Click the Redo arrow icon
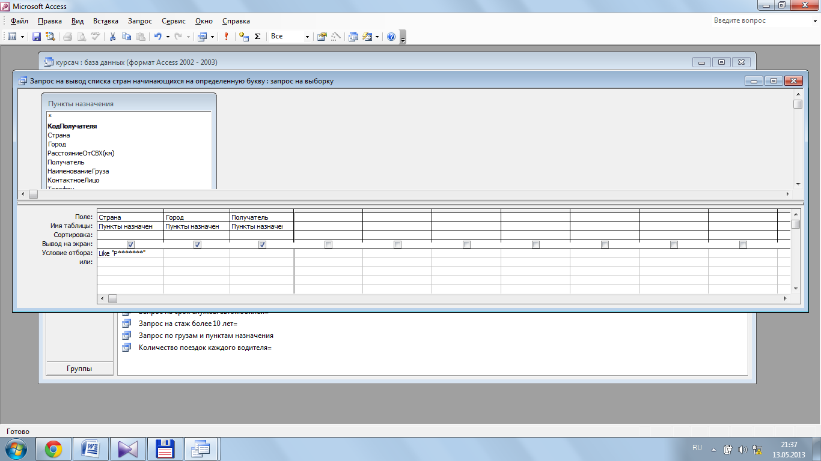This screenshot has height=461, width=821. (178, 37)
